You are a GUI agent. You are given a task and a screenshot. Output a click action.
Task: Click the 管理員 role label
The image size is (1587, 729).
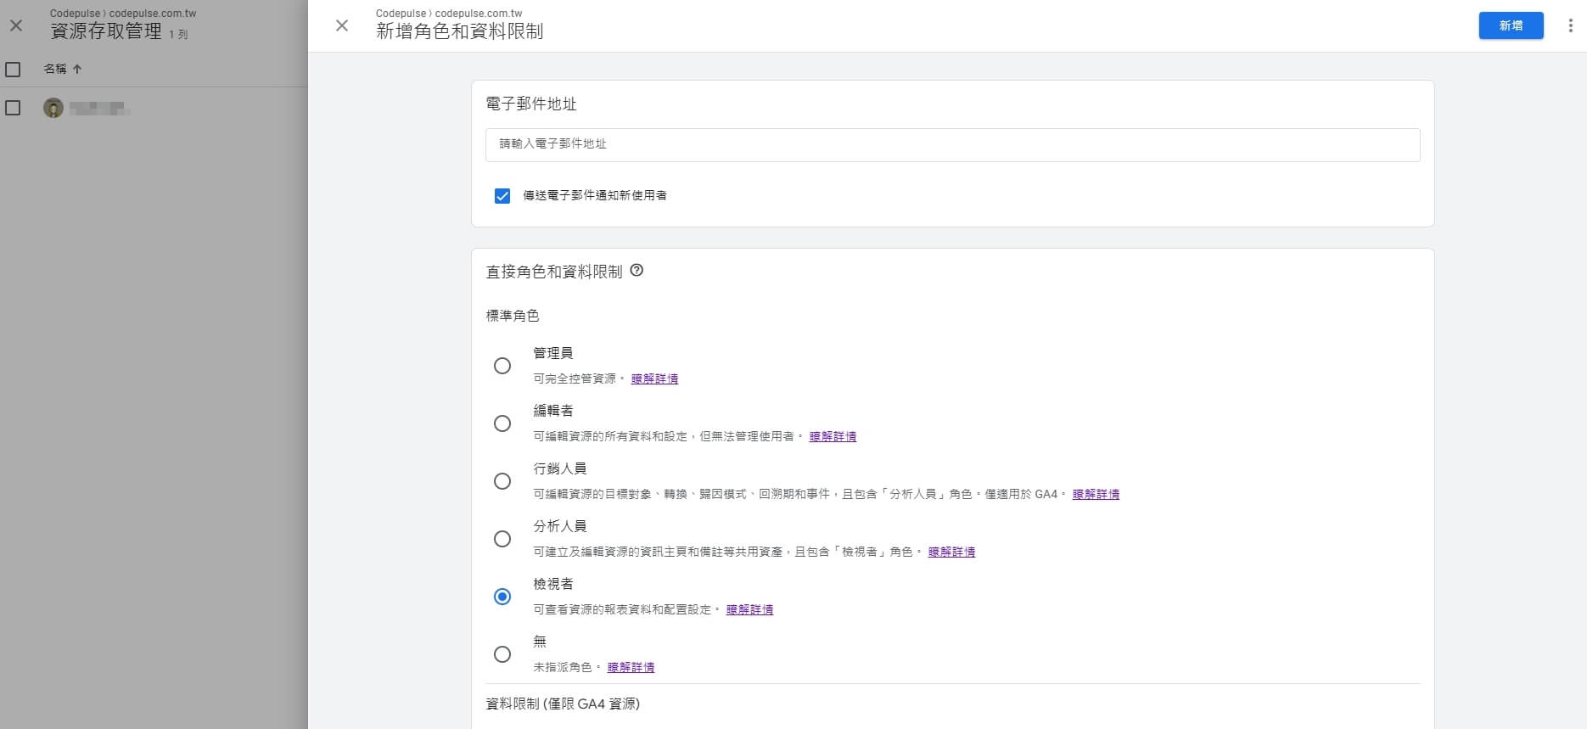click(552, 353)
